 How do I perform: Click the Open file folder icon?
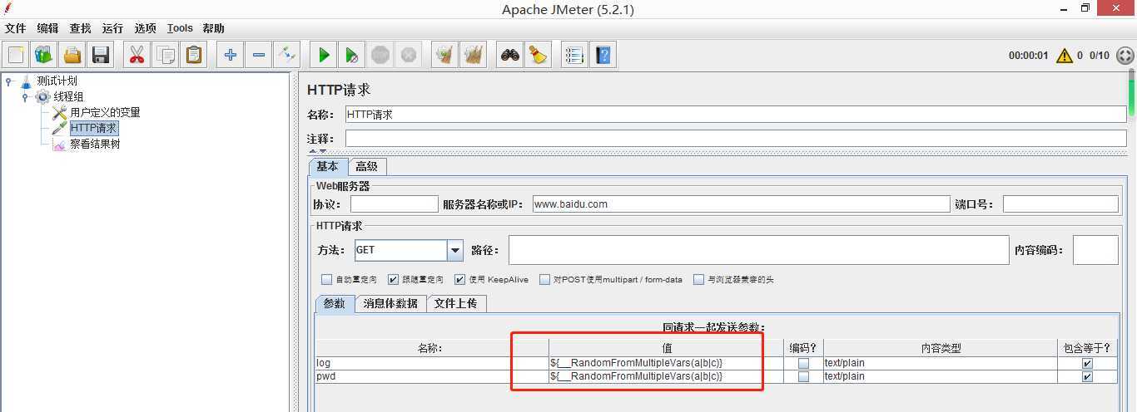72,55
